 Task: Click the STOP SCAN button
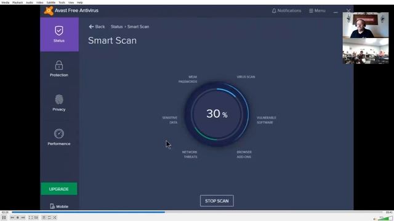217,201
